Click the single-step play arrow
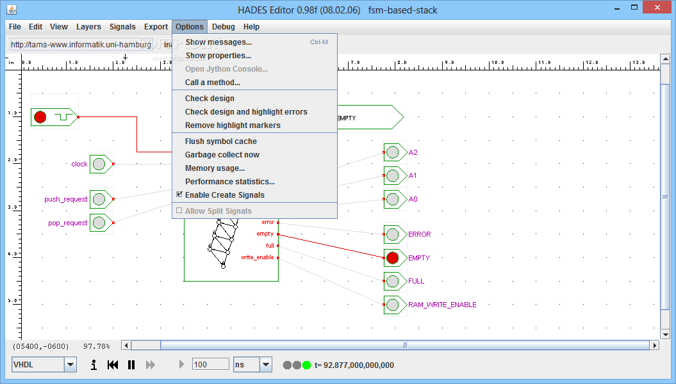Screen dimensions: 676x384 coord(181,365)
